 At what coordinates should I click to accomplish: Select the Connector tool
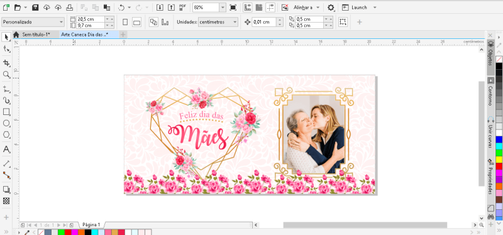pyautogui.click(x=6, y=175)
